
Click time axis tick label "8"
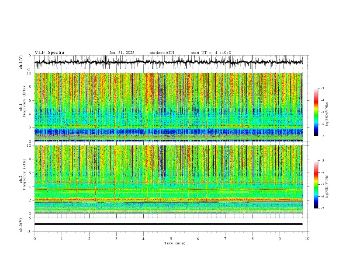(x=253, y=239)
